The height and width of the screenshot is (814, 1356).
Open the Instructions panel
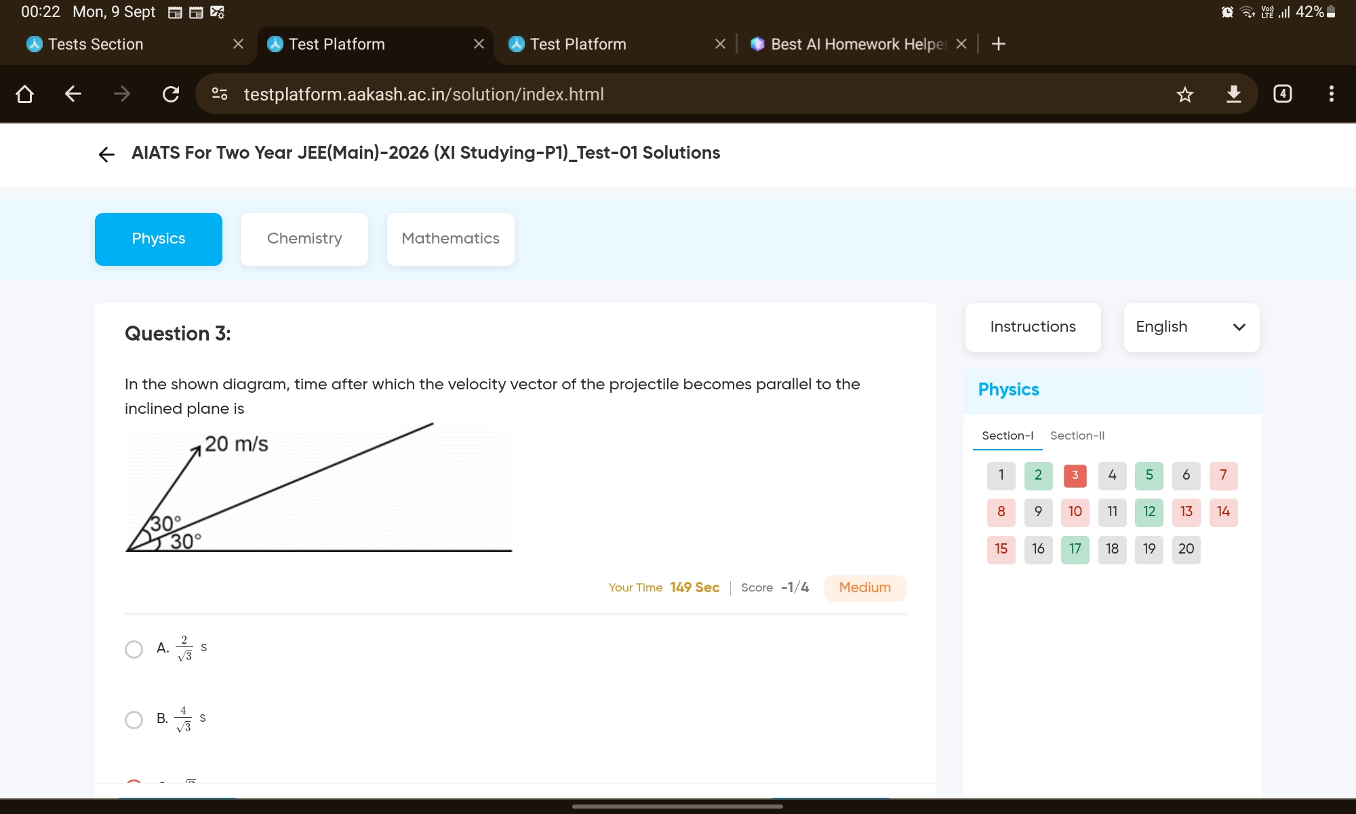coord(1033,327)
